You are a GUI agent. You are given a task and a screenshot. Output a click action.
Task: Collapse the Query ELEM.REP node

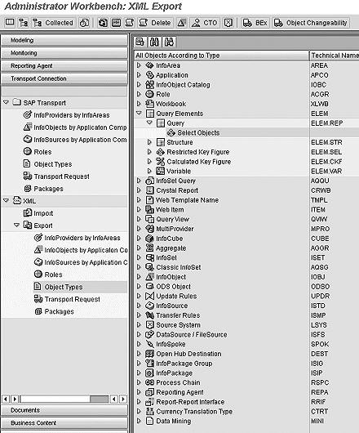point(150,123)
